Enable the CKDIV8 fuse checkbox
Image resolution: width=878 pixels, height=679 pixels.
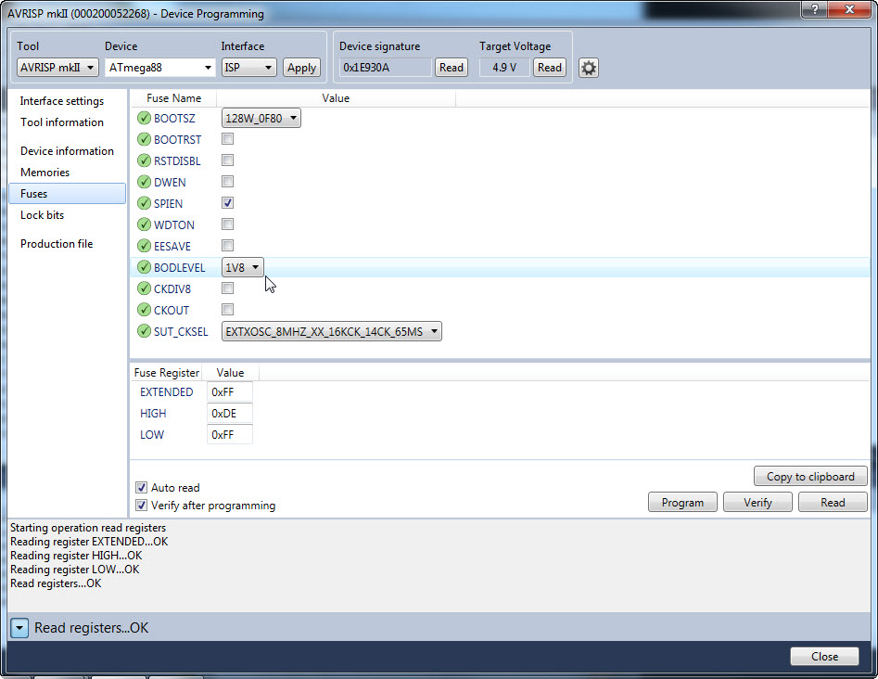[x=227, y=288]
